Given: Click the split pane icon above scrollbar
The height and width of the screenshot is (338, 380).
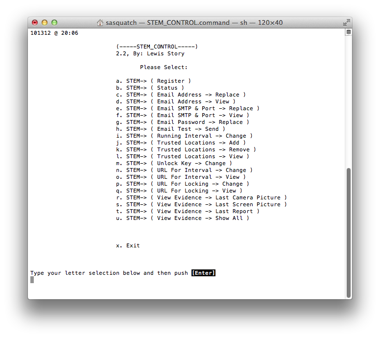Looking at the screenshot, I should click(x=349, y=32).
